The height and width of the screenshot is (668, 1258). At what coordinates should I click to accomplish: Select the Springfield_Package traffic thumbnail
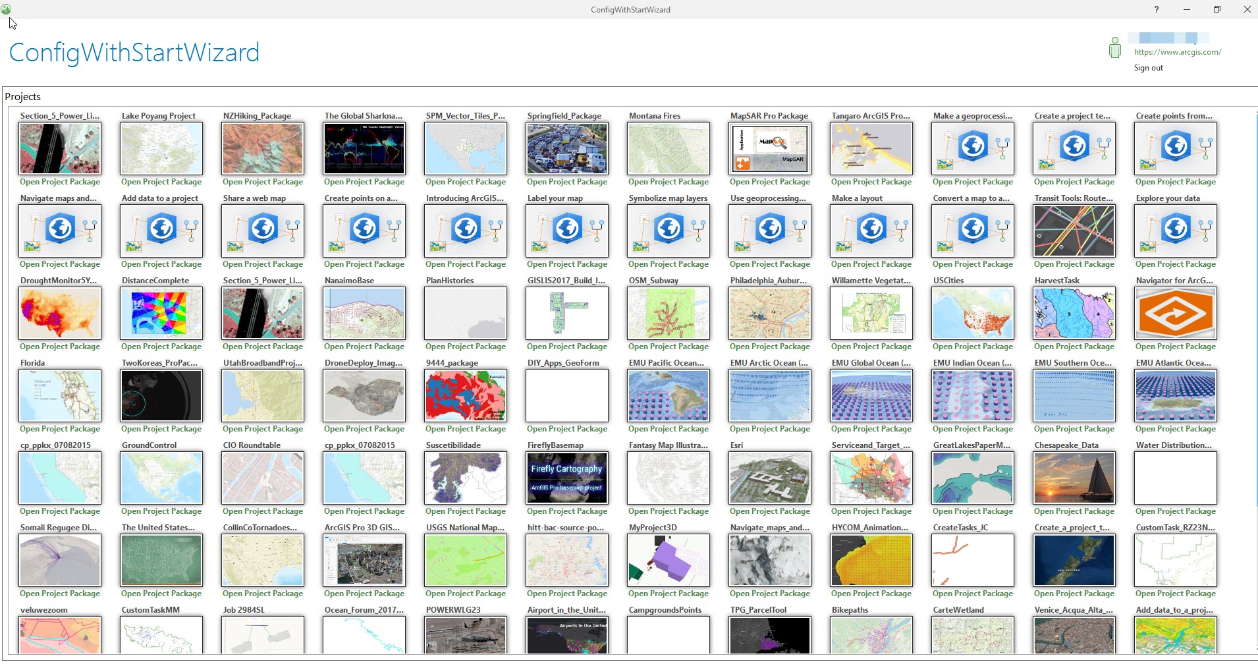[567, 148]
